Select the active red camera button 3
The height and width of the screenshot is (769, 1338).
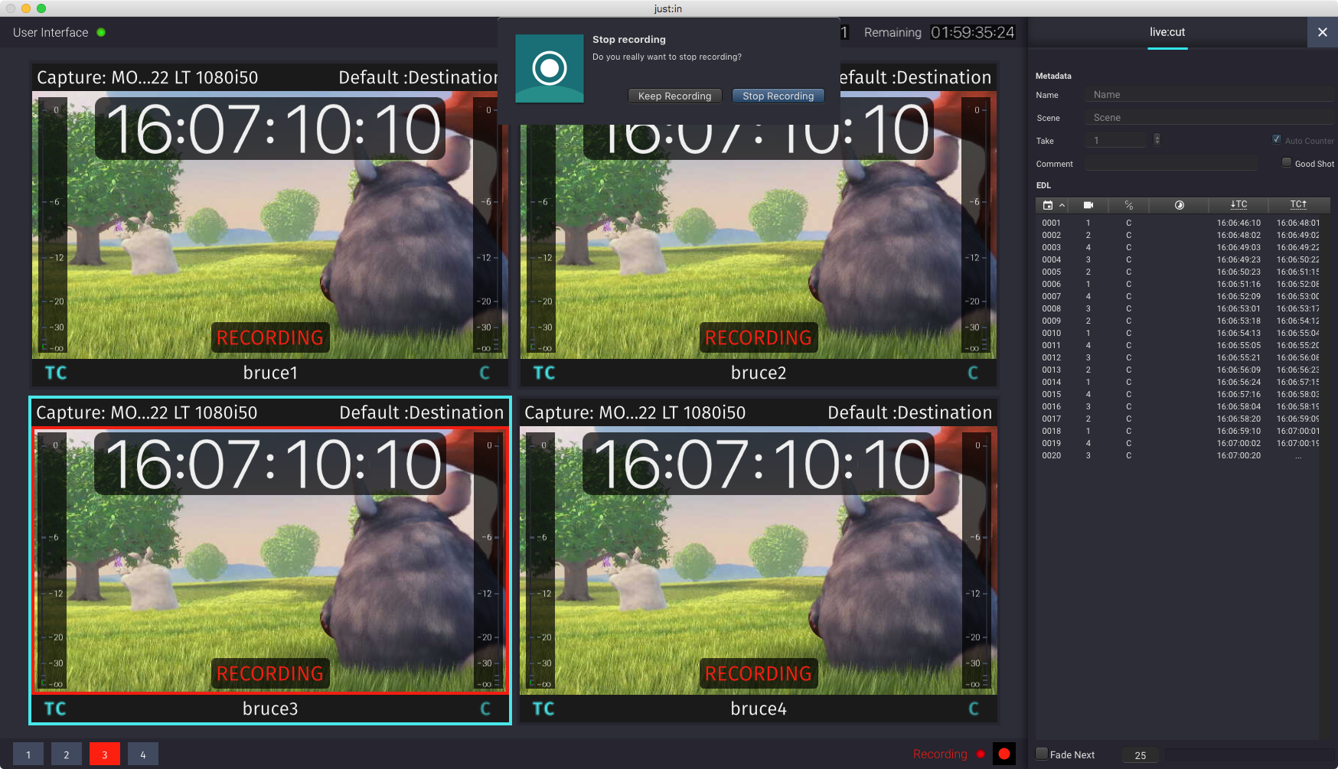click(105, 754)
